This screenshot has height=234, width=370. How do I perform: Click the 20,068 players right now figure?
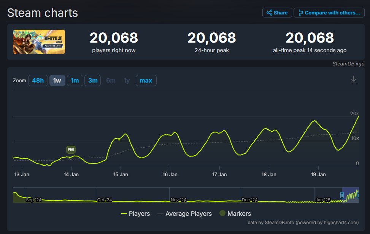coord(114,38)
